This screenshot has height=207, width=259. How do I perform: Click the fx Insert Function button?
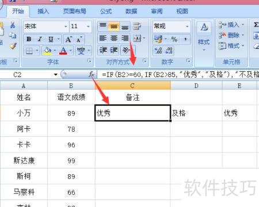point(91,75)
